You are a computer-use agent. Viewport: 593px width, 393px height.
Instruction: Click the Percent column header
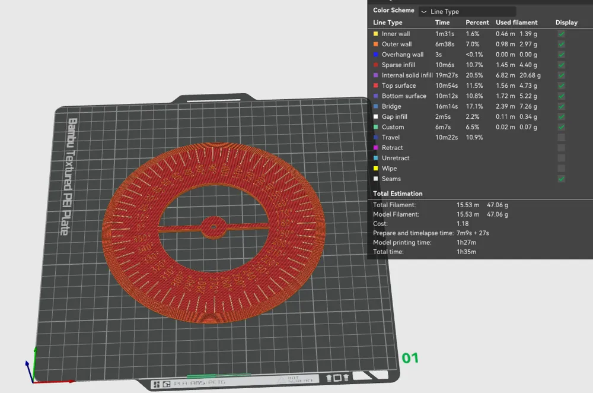tap(477, 23)
